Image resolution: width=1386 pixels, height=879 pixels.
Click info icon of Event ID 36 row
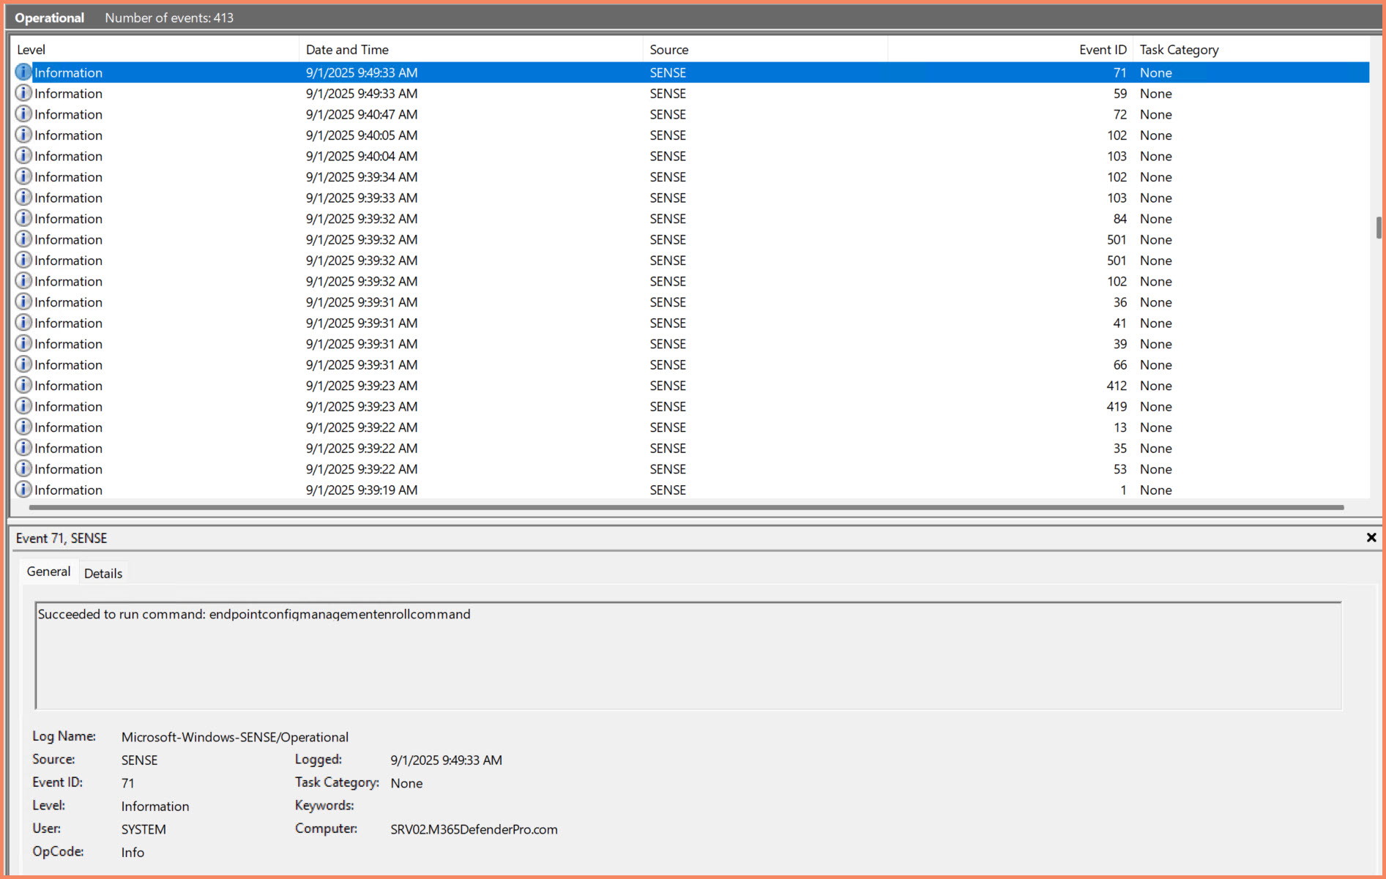point(23,302)
